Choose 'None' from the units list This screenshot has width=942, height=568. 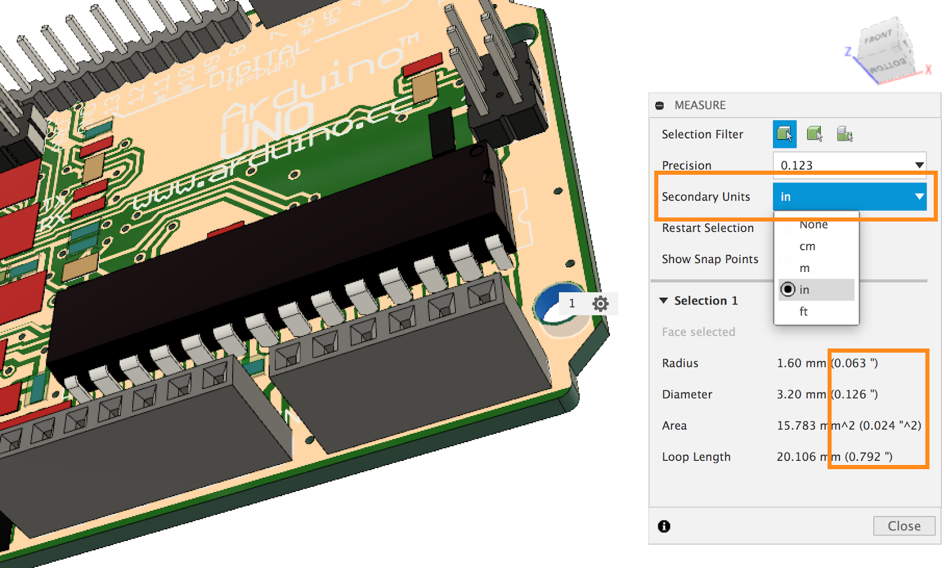pyautogui.click(x=814, y=225)
